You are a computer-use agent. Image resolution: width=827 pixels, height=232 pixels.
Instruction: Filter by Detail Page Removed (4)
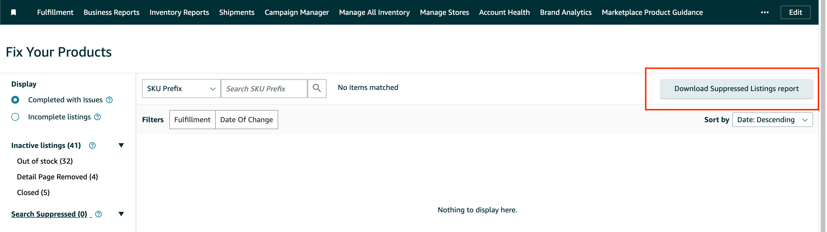coord(57,177)
